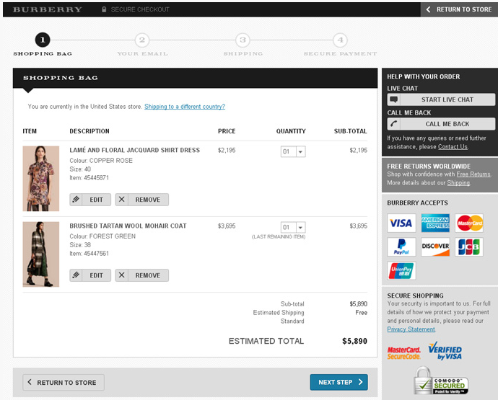Click X icon for the shirt dress

click(122, 200)
